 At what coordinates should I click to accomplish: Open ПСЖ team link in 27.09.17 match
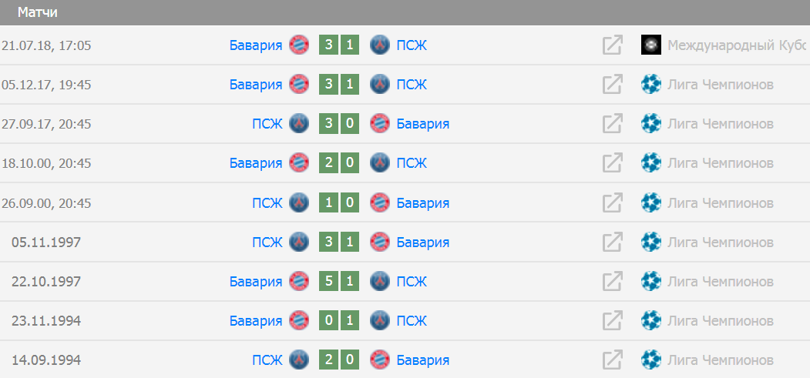tap(267, 124)
